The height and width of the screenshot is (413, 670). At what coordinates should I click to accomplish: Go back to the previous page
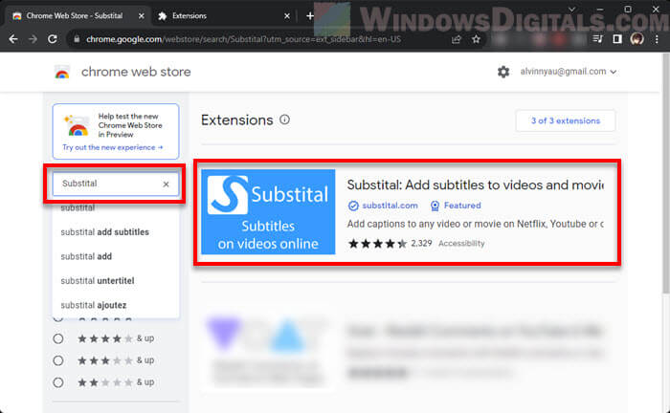tap(13, 39)
